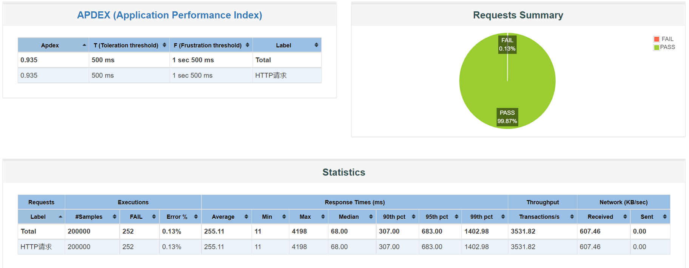
Task: Open the APDEX (Application Performance Index) heading link
Action: tap(170, 15)
